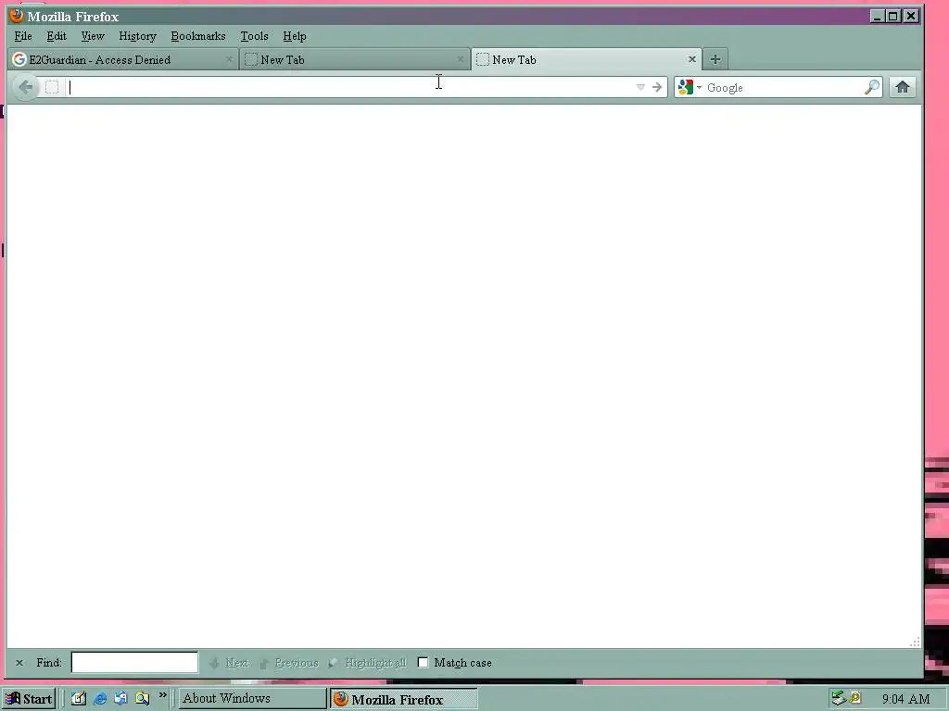This screenshot has height=711, width=949.
Task: Go back with the back arrow button
Action: click(25, 87)
